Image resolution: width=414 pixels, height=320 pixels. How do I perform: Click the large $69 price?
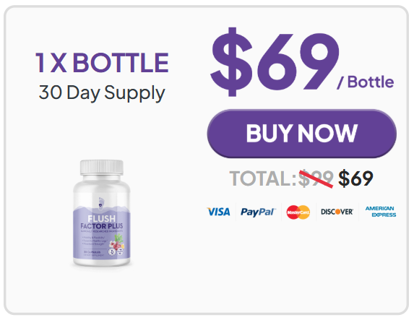pos(275,62)
